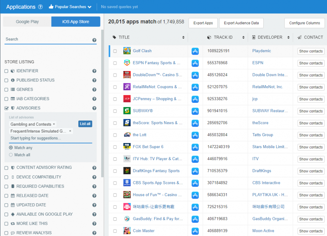Open help for the GENRES filter
This screenshot has height=236, width=327.
(94, 90)
